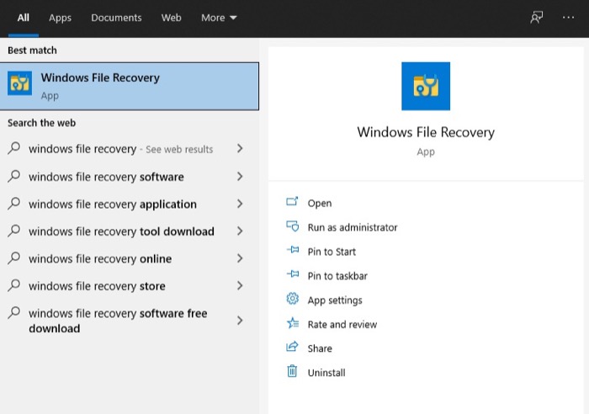Expand arrow for 'See web results' suggestion
This screenshot has width=589, height=414.
point(240,149)
